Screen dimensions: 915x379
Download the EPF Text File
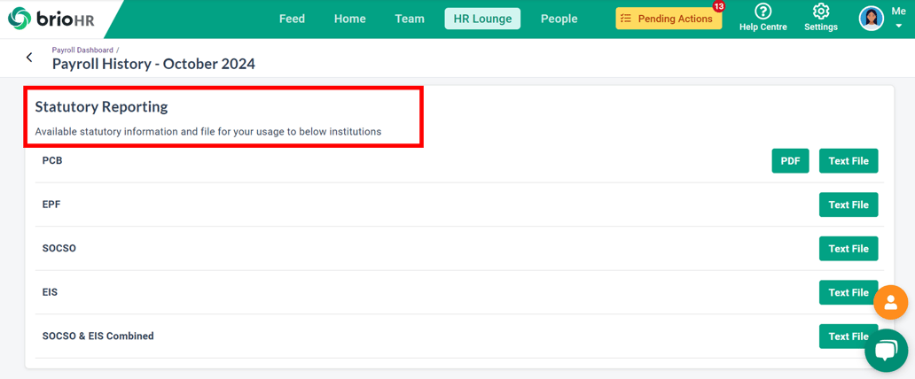coord(848,205)
